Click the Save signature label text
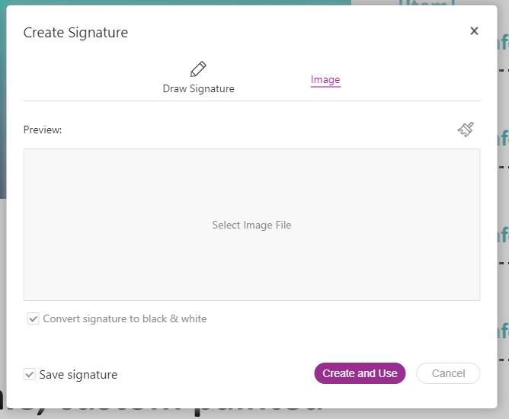509x419 pixels. 78,375
